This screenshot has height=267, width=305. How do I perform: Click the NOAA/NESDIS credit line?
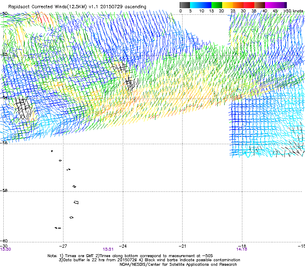[178, 265]
